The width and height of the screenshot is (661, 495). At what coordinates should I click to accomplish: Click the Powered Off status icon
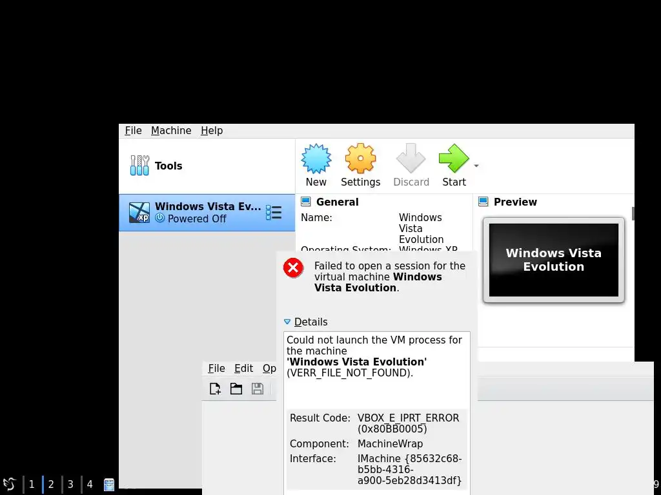(x=160, y=218)
